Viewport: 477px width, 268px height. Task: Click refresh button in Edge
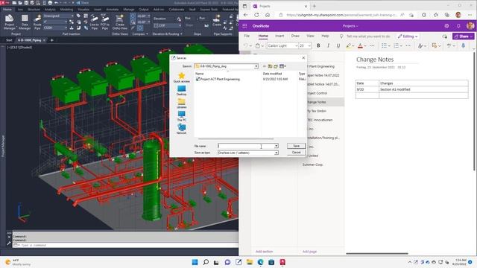(256, 15)
